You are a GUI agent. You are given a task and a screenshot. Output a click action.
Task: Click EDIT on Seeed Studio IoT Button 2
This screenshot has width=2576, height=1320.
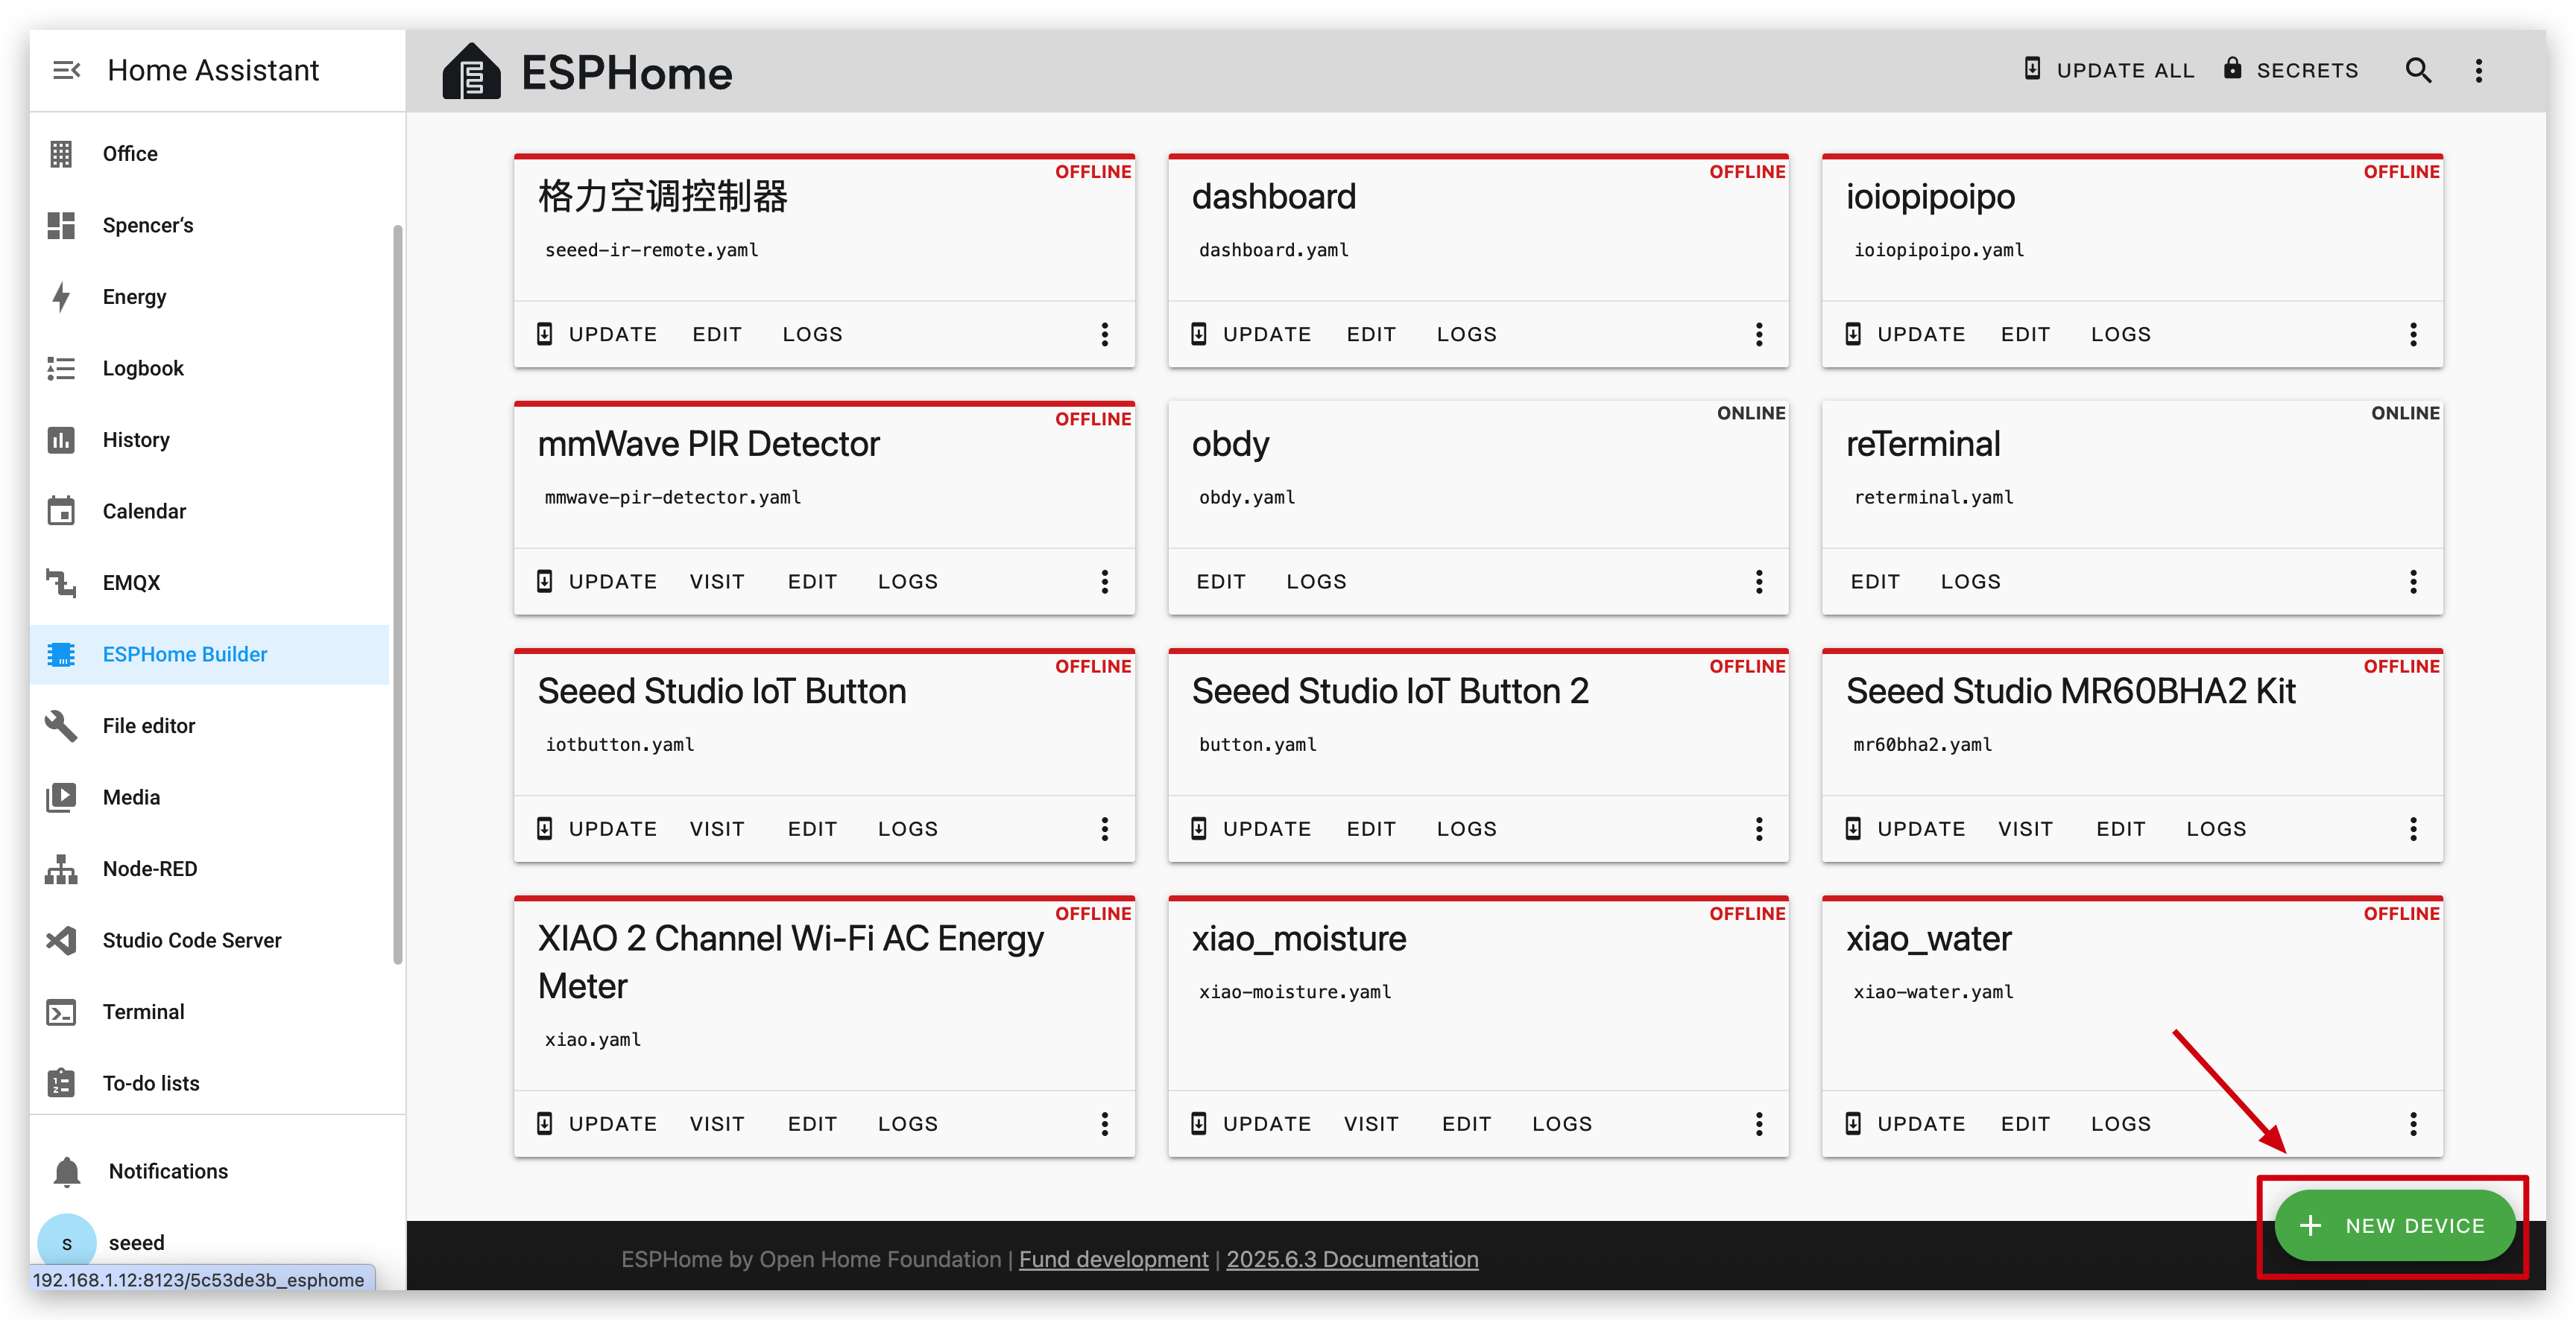coord(1371,828)
